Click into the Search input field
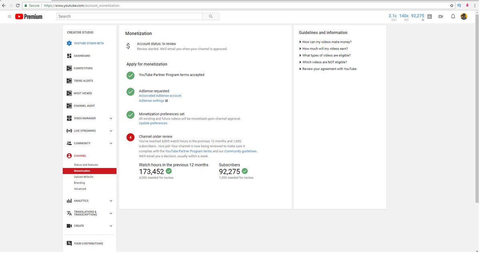This screenshot has height=270, width=480. [x=130, y=16]
